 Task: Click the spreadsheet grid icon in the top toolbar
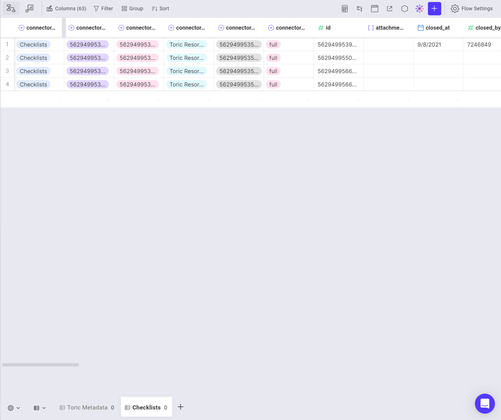click(344, 9)
